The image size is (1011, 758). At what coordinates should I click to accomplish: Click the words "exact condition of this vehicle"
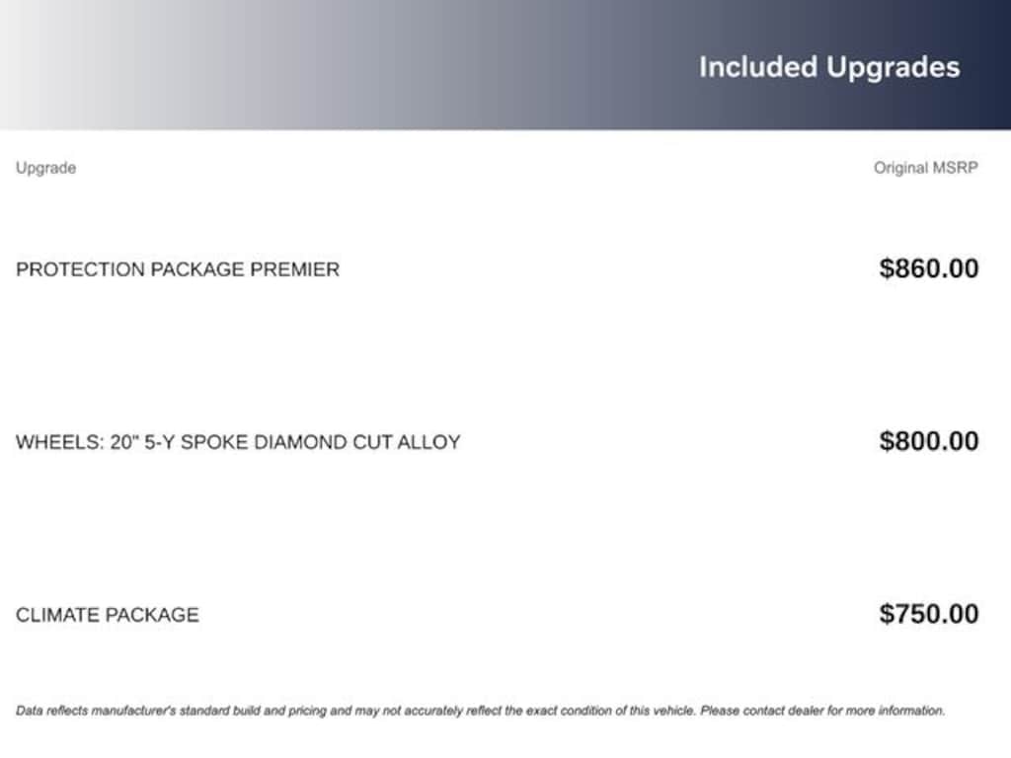pyautogui.click(x=616, y=711)
